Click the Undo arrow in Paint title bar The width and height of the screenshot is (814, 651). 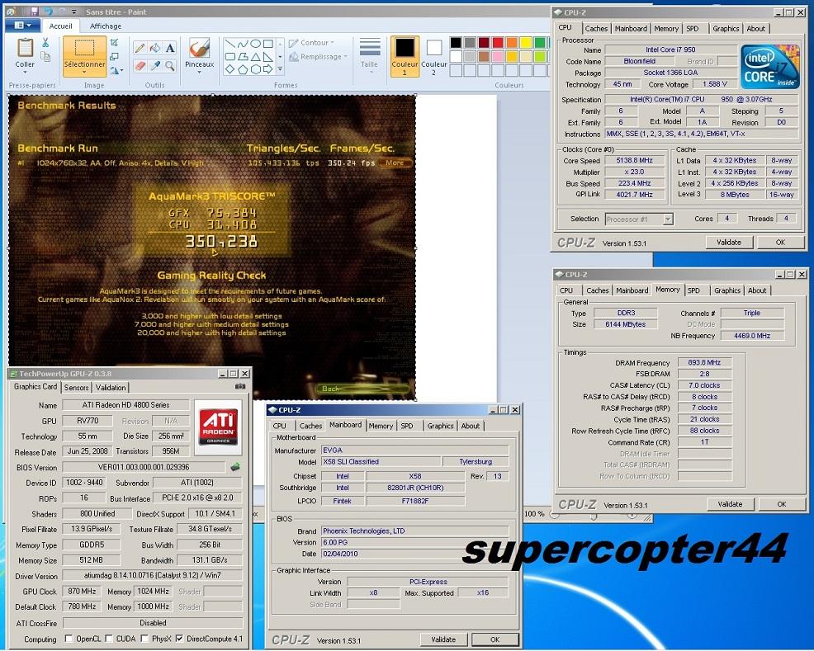pyautogui.click(x=48, y=12)
